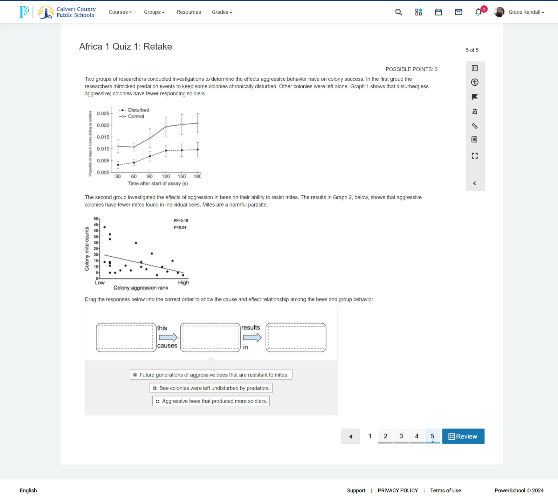This screenshot has height=501, width=558.
Task: Toggle fullscreen mode icon
Action: tap(475, 156)
